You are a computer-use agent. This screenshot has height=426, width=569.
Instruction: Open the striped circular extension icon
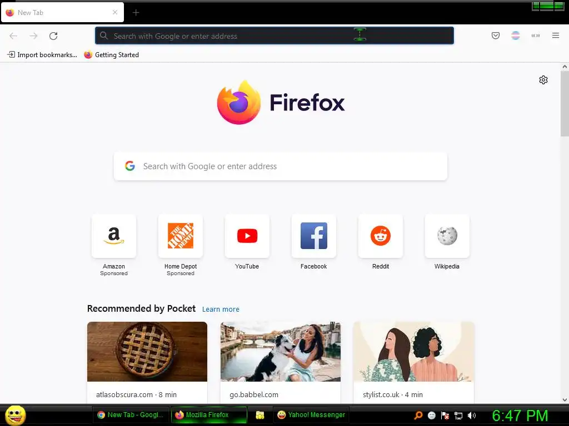click(x=515, y=35)
